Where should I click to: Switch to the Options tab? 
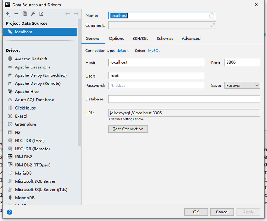(116, 39)
